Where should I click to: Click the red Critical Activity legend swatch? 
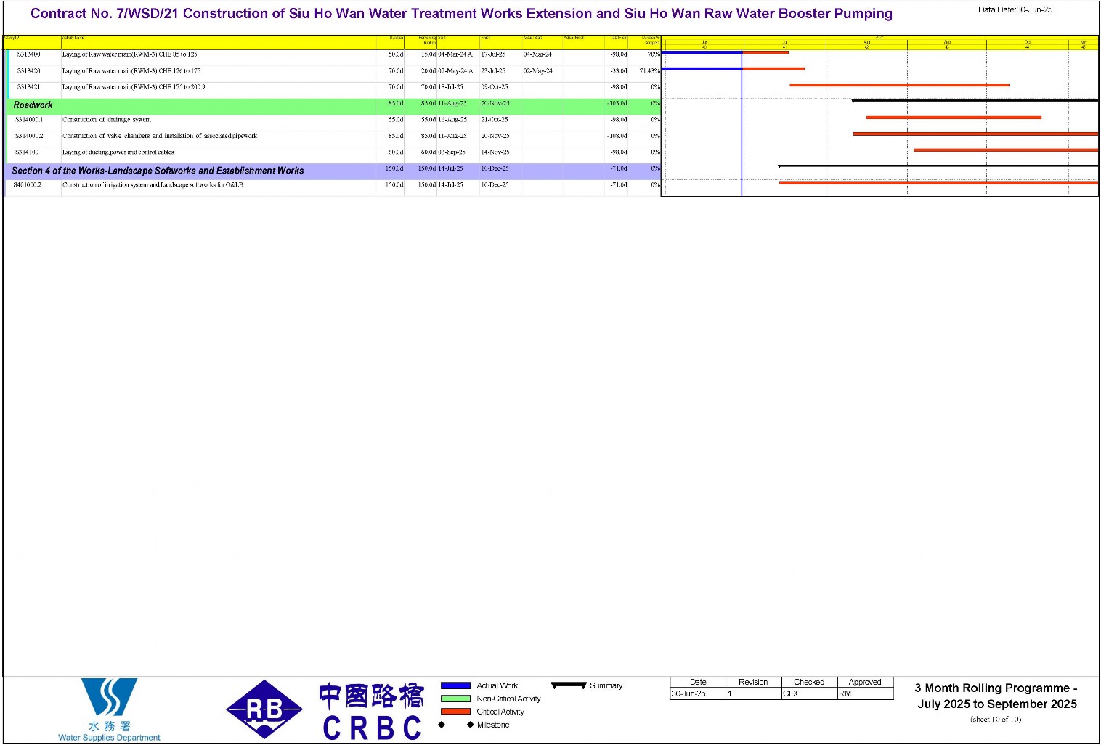(455, 712)
